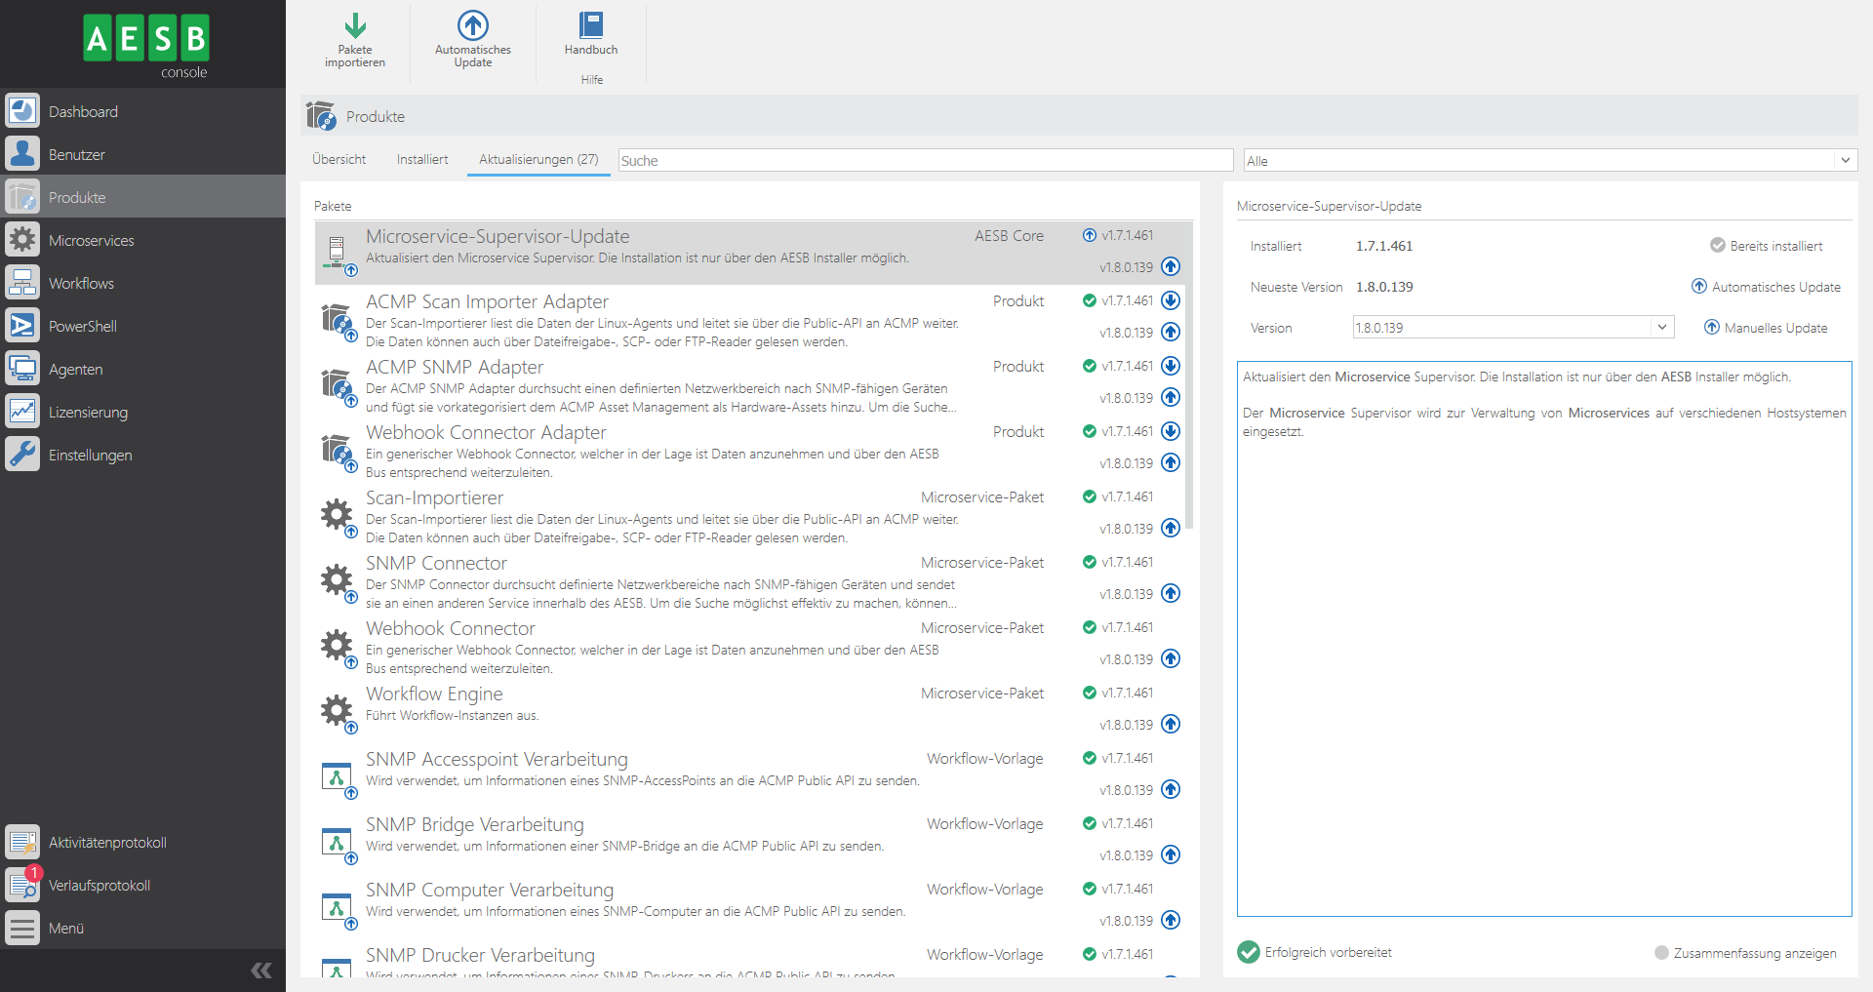Screen dimensions: 1873x992
Task: Click the Erfolgreich vorbereitet status checkmark
Action: point(1249,952)
